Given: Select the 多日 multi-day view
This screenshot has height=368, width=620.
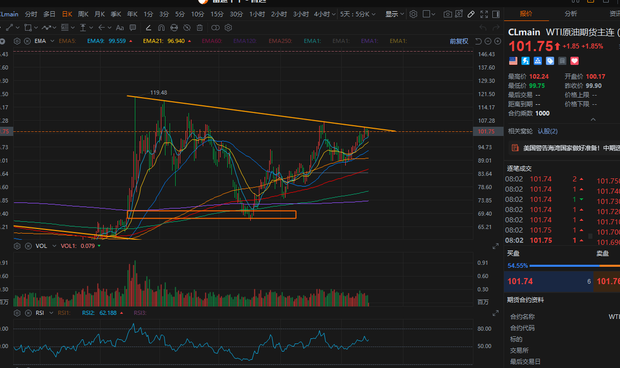Looking at the screenshot, I should (49, 14).
